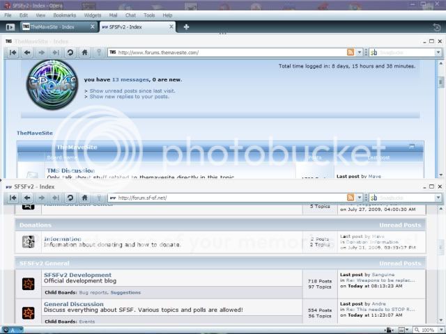Screen dimensions: 446x334
Task: Open General Discussion board link
Action: click(x=74, y=304)
